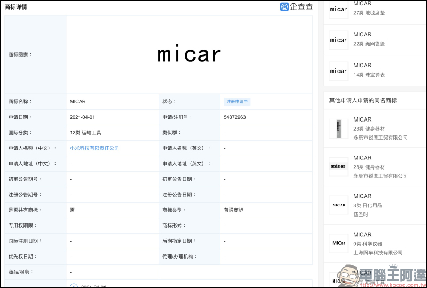This screenshot has width=427, height=288.
Task: Click the MiCar 9类 科学仪器 logo image
Action: pyautogui.click(x=338, y=243)
